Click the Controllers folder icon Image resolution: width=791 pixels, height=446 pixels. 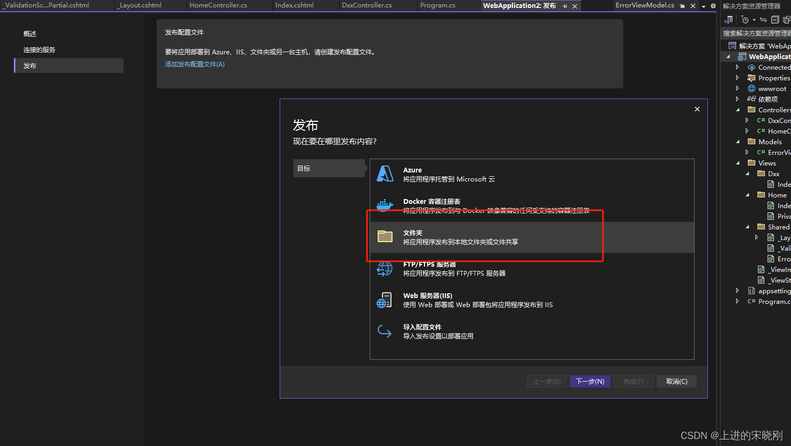pos(752,110)
